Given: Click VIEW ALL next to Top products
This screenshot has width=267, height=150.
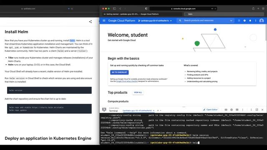Looking at the screenshot, I should (138, 92).
